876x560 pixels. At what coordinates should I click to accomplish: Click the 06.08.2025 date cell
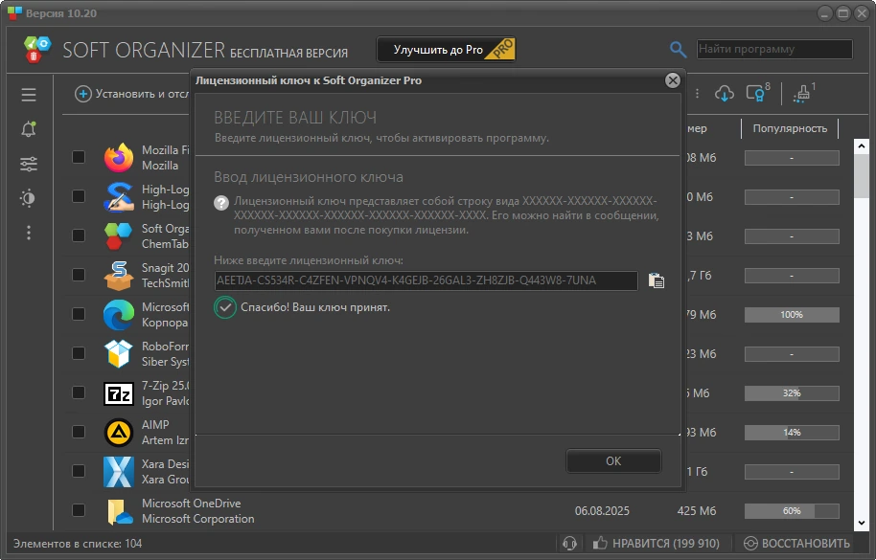click(x=602, y=511)
